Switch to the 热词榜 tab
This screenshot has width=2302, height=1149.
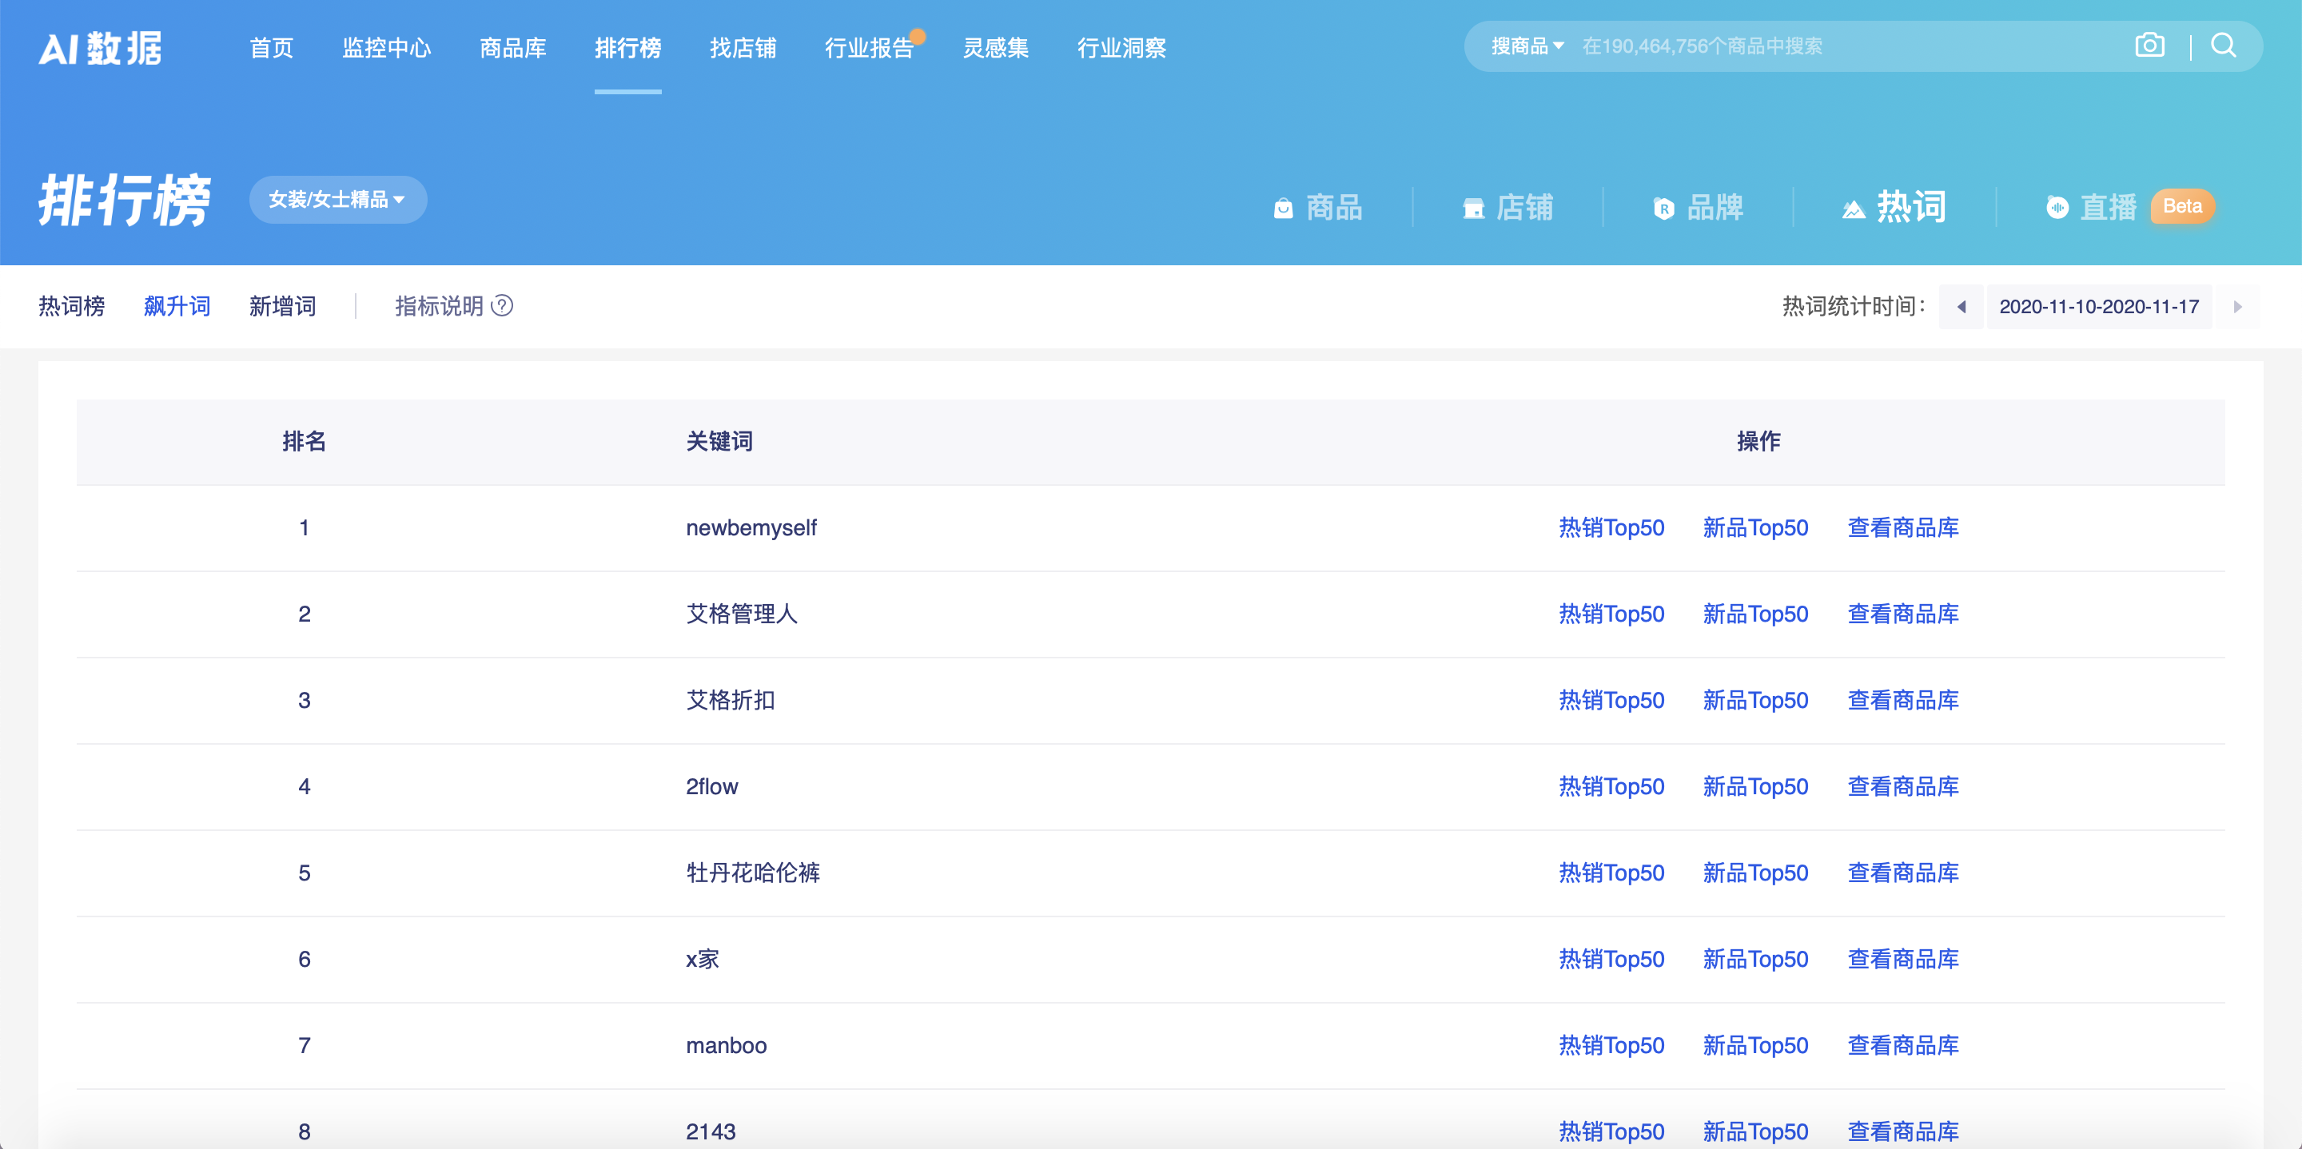pos(71,305)
